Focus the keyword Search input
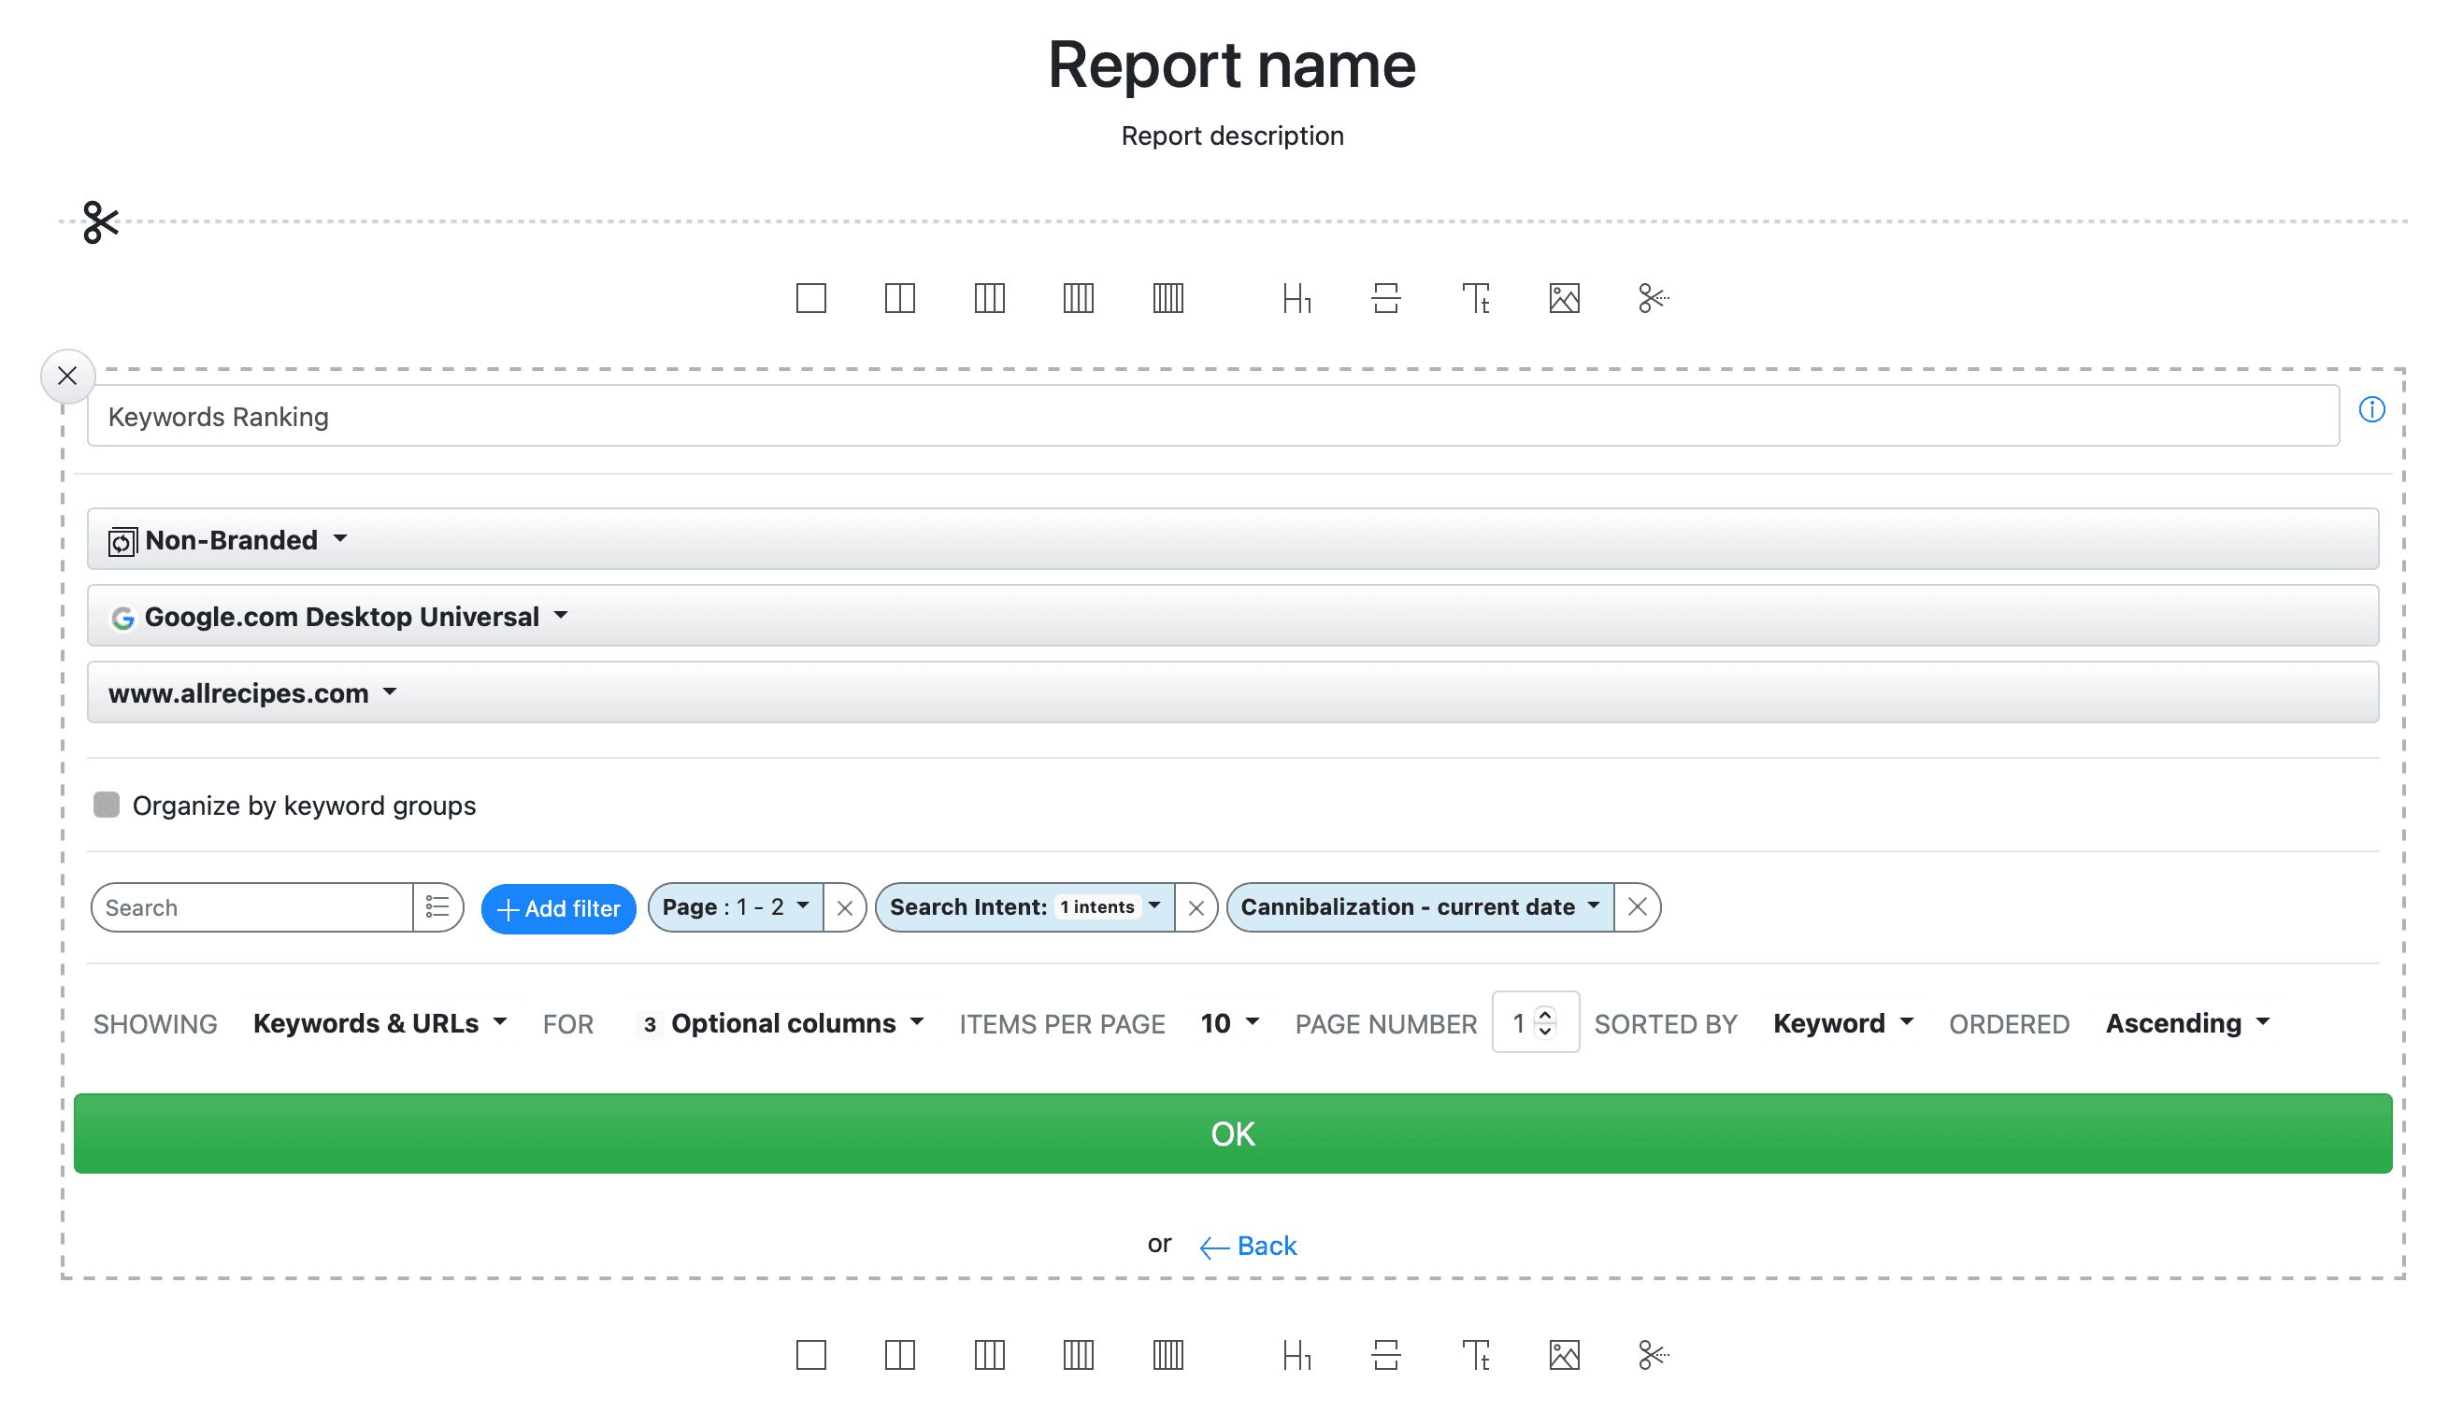 (252, 907)
